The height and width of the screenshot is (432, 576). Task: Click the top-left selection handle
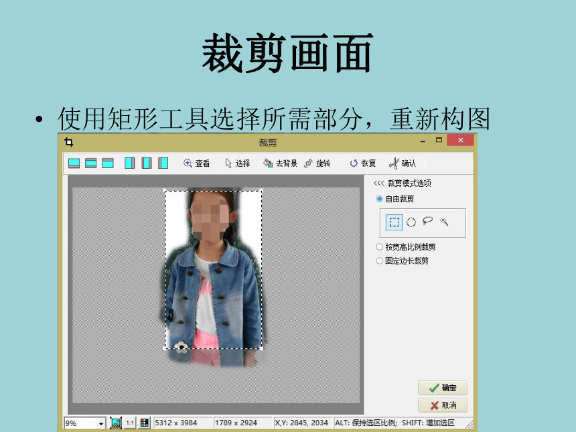(165, 190)
